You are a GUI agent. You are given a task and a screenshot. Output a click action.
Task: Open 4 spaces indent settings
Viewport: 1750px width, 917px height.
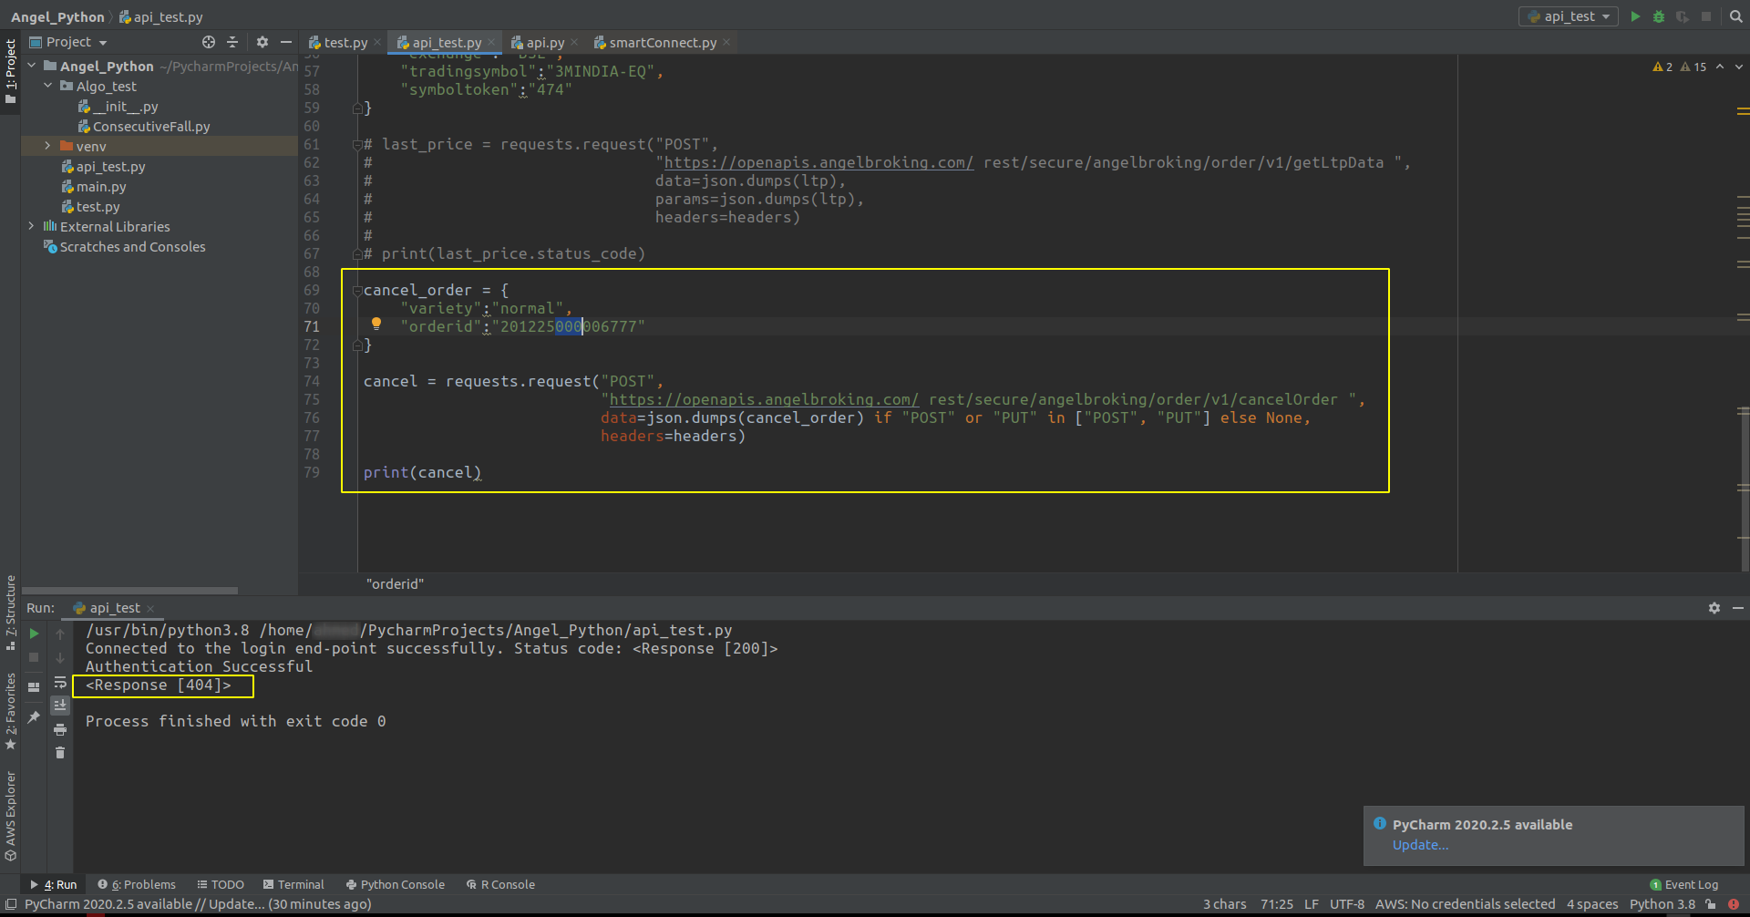pyautogui.click(x=1592, y=904)
